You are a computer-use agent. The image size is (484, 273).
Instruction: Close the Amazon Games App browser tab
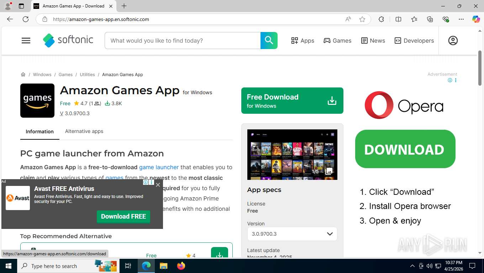pos(111,6)
